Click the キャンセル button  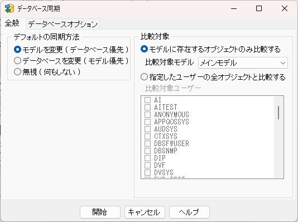[x=145, y=212]
